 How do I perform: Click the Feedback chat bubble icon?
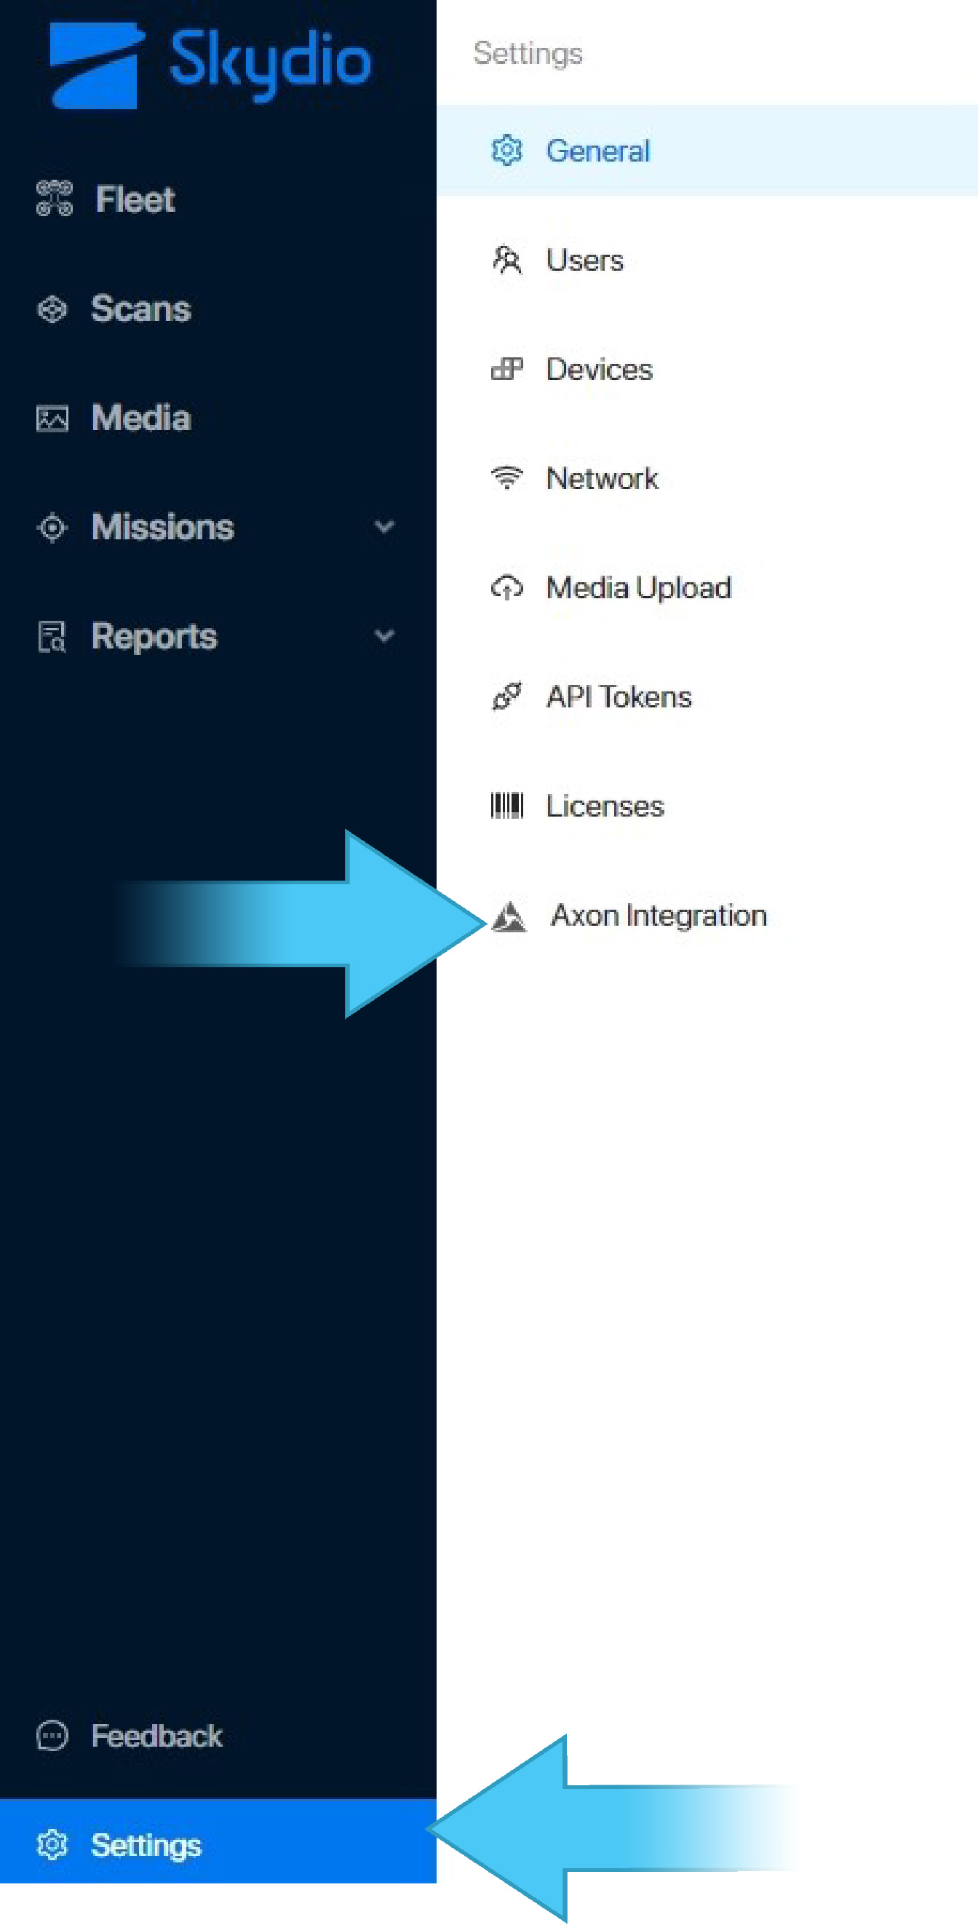(52, 1735)
